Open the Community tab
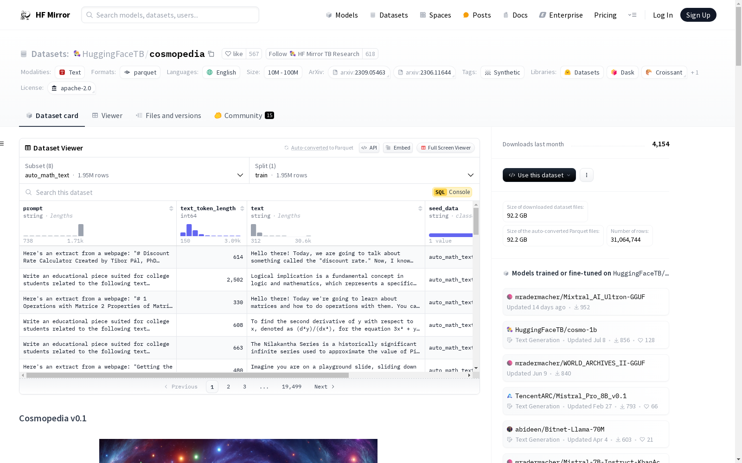 pos(244,116)
